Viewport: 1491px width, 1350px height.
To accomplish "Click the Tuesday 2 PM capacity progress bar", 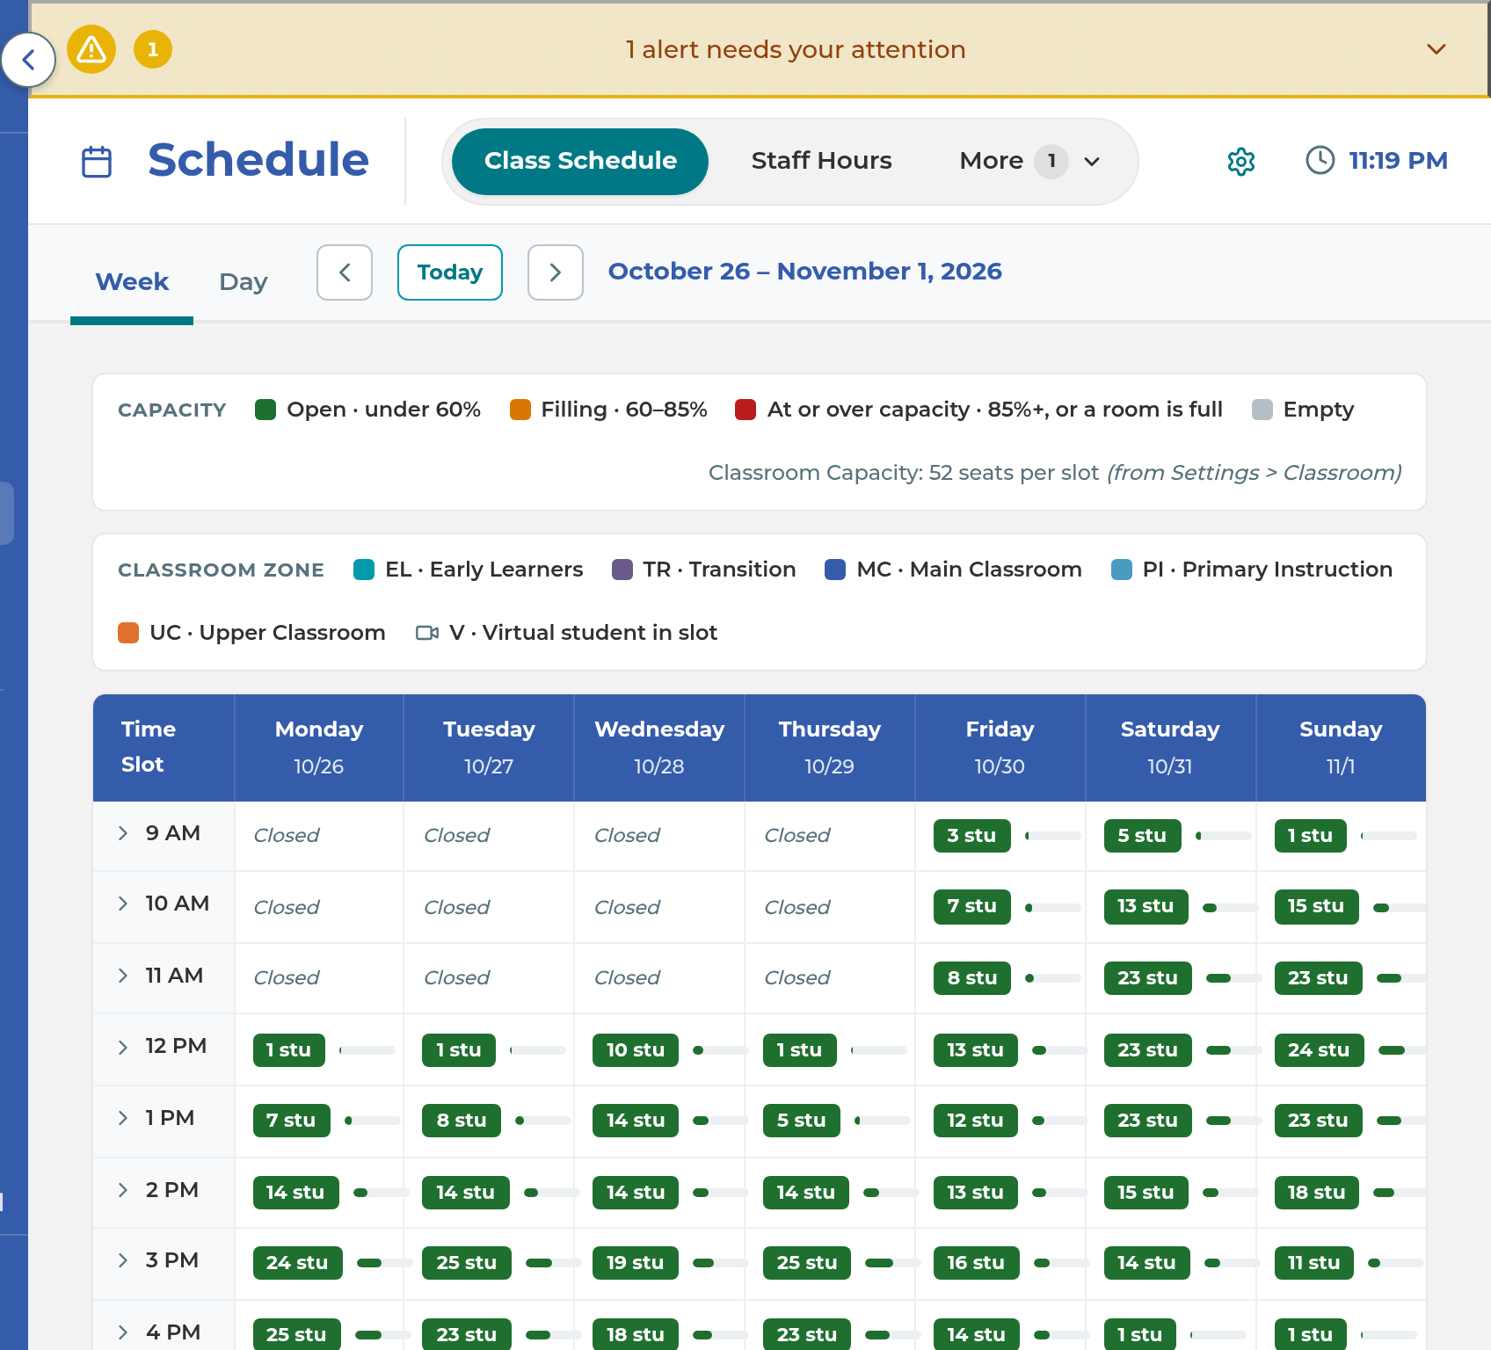I will point(552,1193).
